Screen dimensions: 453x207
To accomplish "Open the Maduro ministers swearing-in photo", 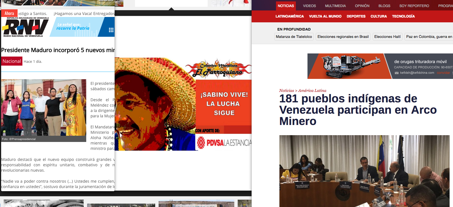I will pyautogui.click(x=44, y=107).
